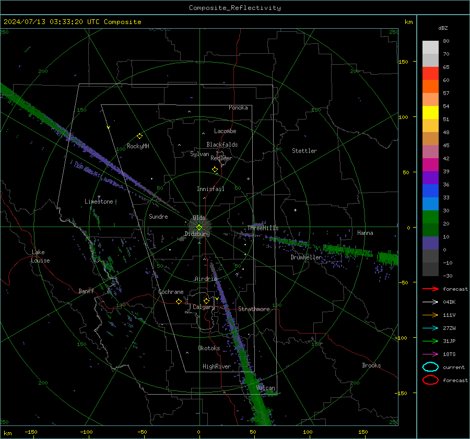Click the km unit label at bottom left
The width and height of the screenshot is (470, 439).
(7, 433)
